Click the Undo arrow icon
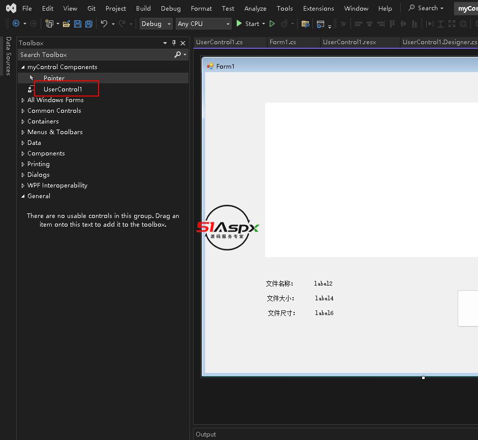The image size is (478, 440). pos(104,24)
